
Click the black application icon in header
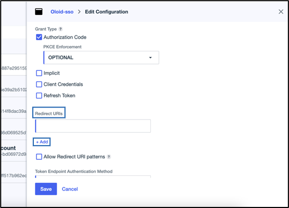(39, 12)
